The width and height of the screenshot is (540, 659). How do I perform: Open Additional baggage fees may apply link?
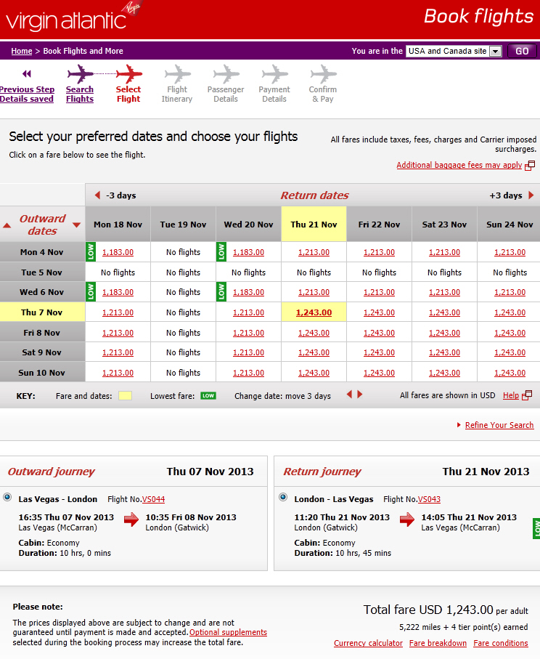pyautogui.click(x=459, y=165)
